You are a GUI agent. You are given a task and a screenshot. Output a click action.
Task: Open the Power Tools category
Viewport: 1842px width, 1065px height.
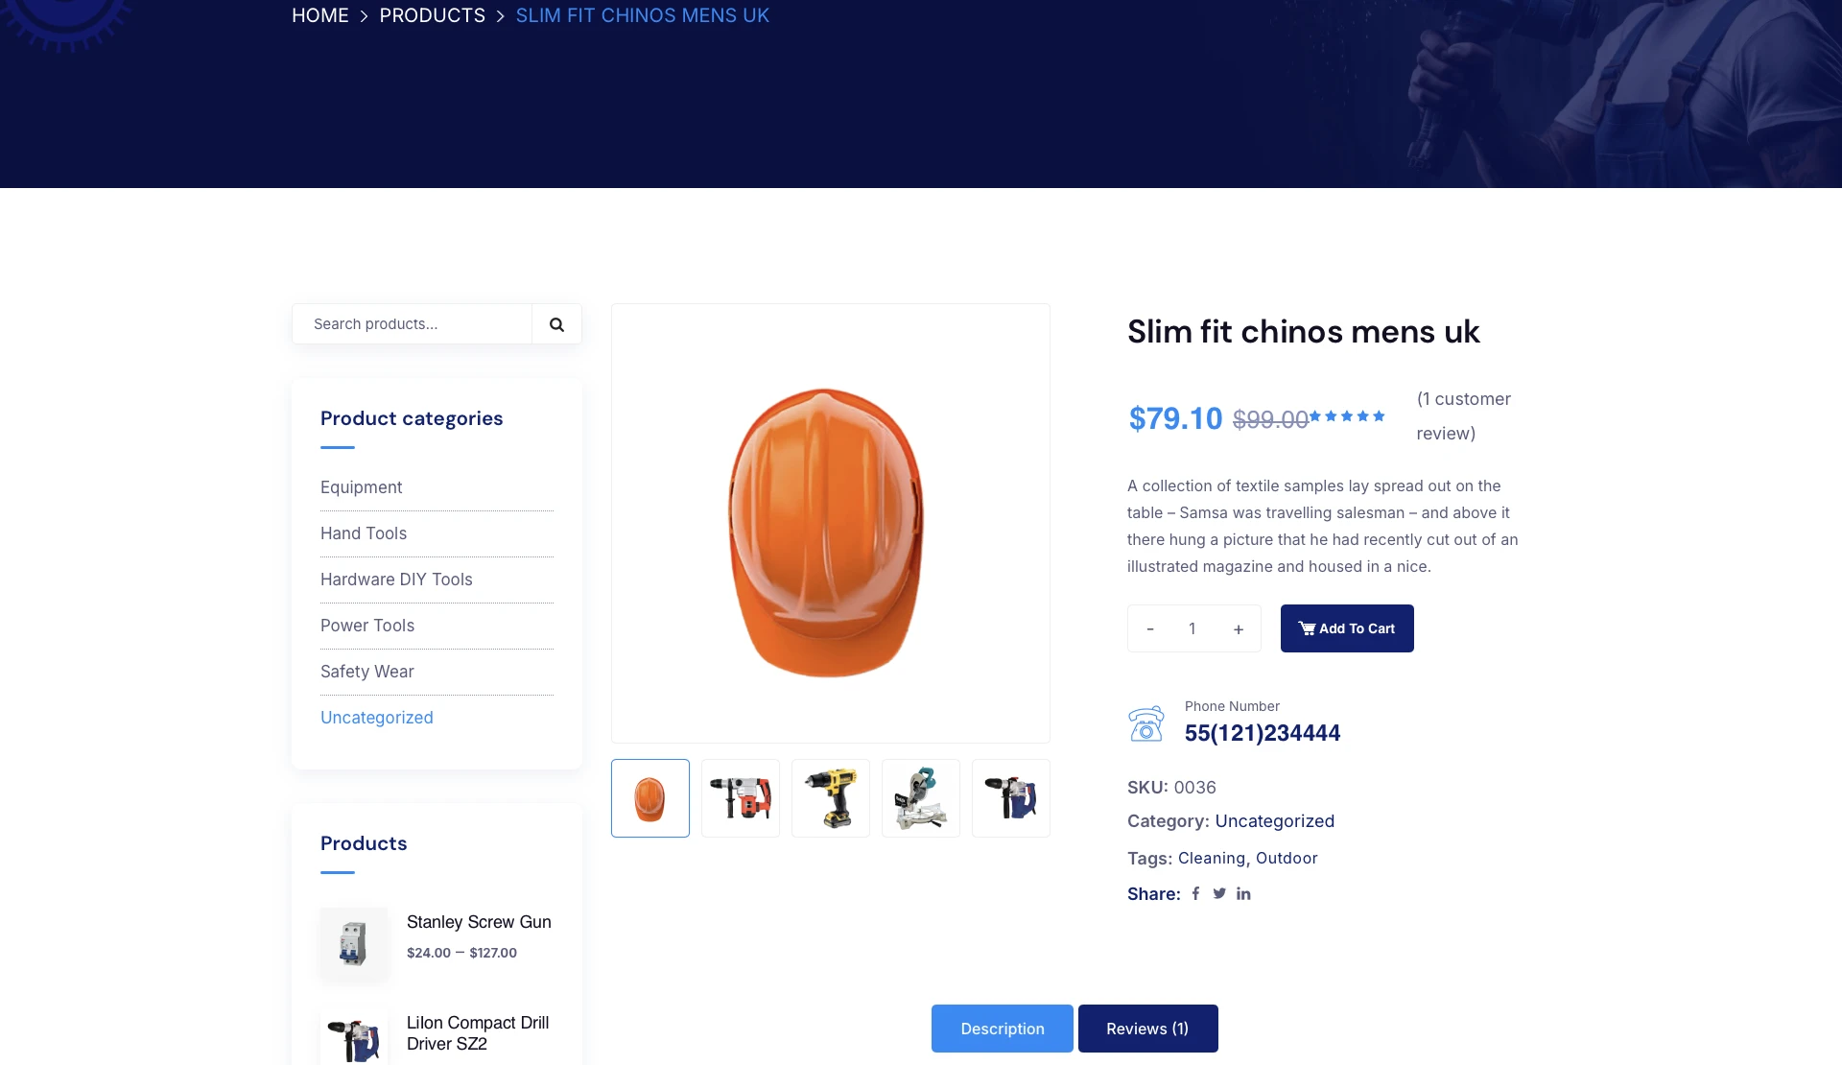click(367, 626)
